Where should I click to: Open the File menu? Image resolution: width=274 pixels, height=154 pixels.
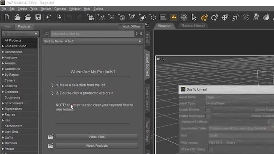[x=4, y=9]
